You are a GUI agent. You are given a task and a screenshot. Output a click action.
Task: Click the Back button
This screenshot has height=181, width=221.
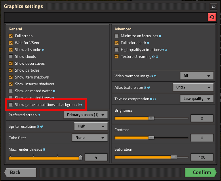(20, 172)
